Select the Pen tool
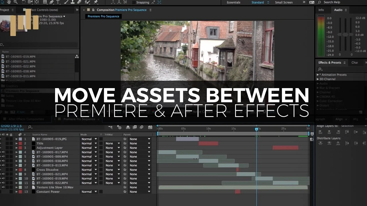Viewport: 367px width, 206px height. (x=52, y=2)
